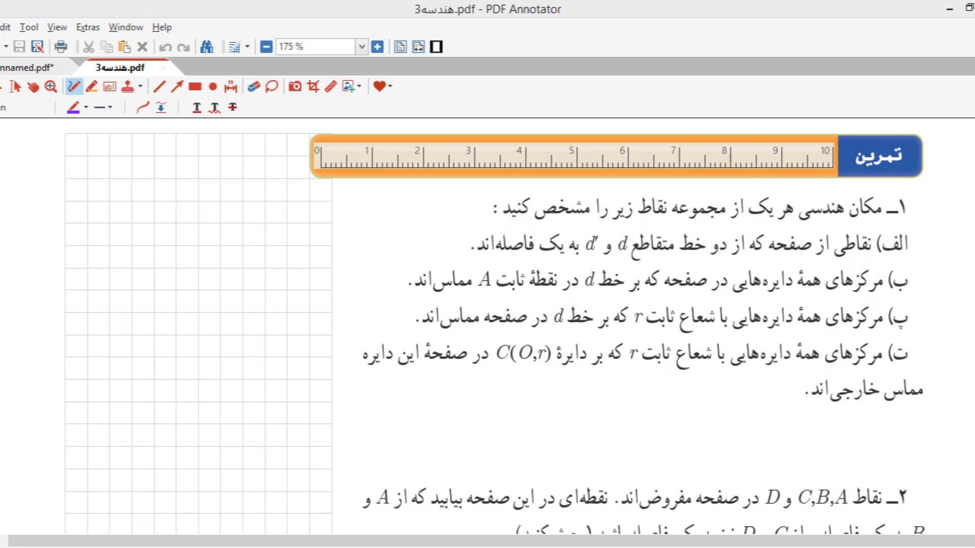Choose the filled Rectangle tool
The width and height of the screenshot is (975, 548).
point(195,87)
